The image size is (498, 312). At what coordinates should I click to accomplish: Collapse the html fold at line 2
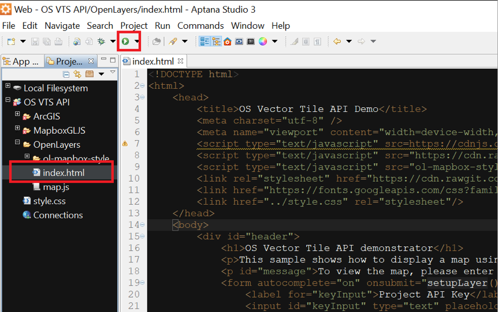tap(142, 85)
